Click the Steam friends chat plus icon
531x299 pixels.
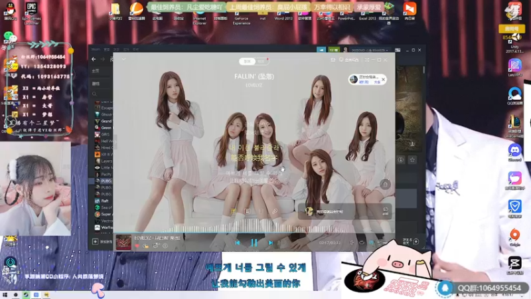pyautogui.click(x=416, y=241)
